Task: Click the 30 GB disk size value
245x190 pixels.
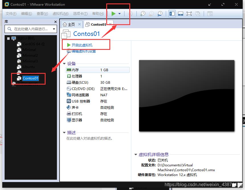Action: (x=105, y=83)
